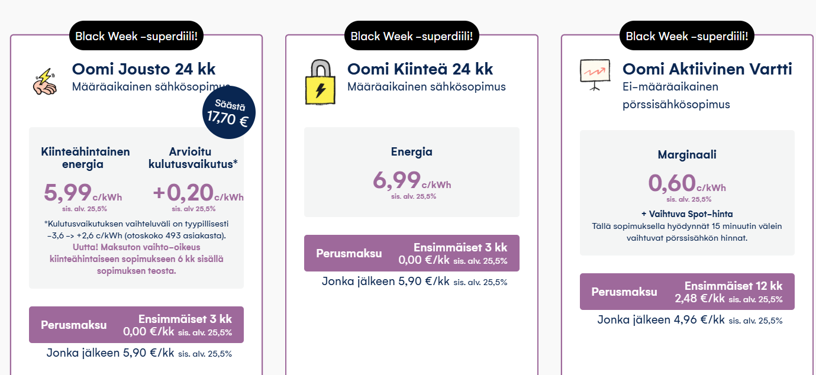Viewport: 816px width, 375px height.
Task: Click the Perusmaksu bar in Aktiivinen Vartti card
Action: pyautogui.click(x=687, y=292)
